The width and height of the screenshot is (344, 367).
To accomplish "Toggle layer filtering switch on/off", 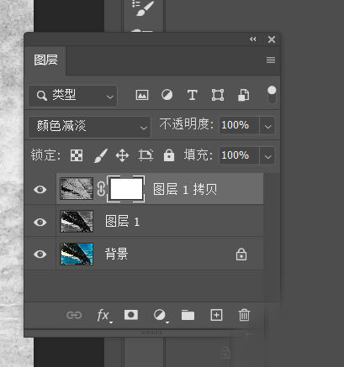I will (x=272, y=95).
